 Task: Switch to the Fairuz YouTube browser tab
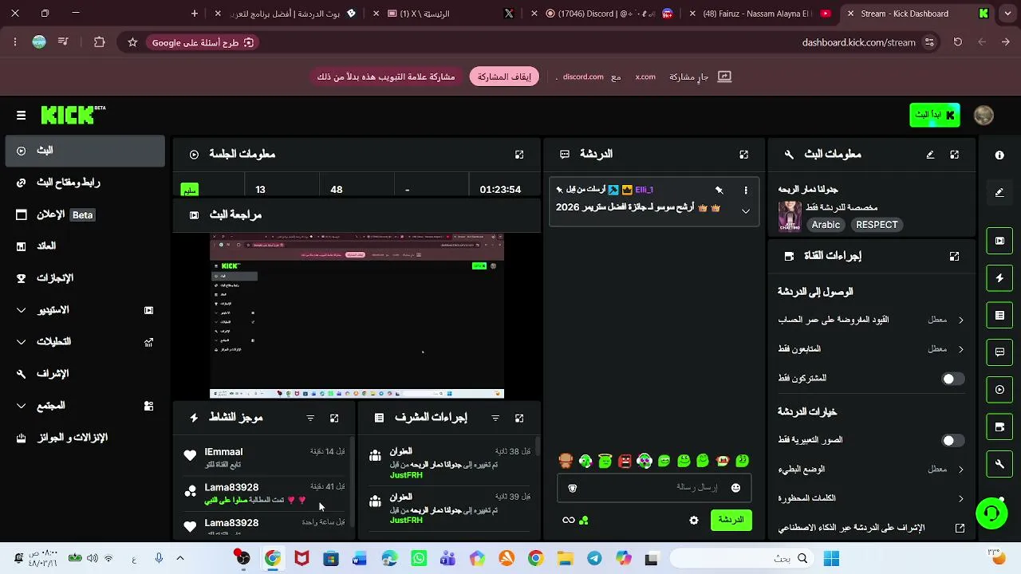761,14
